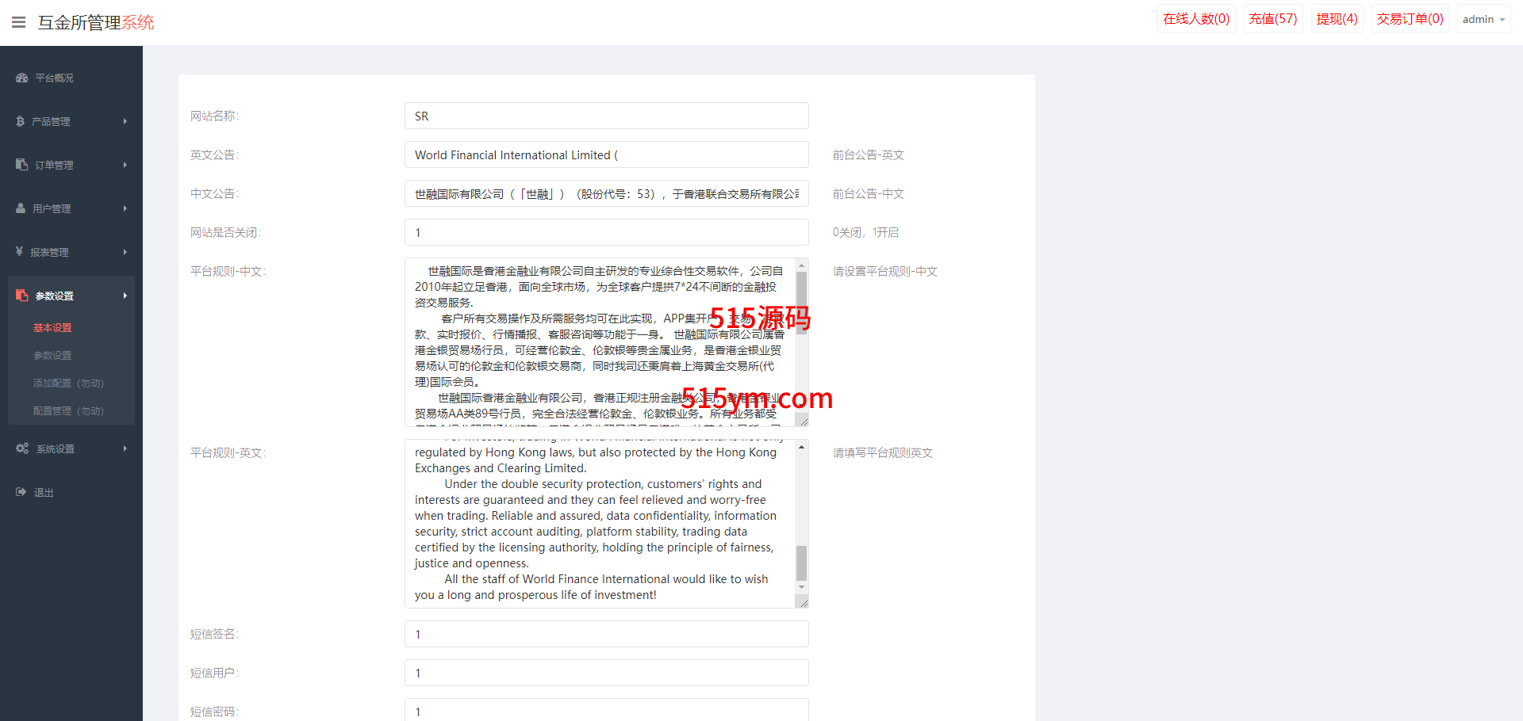Open the admin user dropdown
The image size is (1523, 721).
pos(1483,19)
